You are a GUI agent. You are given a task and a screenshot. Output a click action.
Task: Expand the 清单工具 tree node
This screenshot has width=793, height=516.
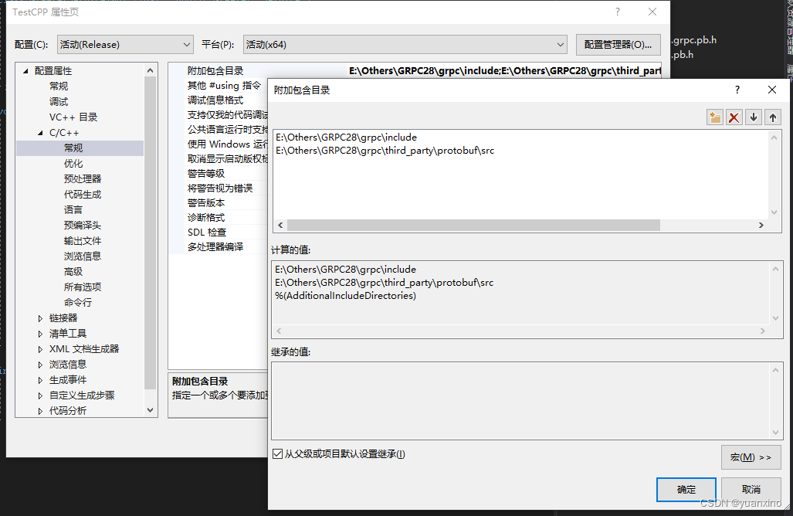pos(41,333)
